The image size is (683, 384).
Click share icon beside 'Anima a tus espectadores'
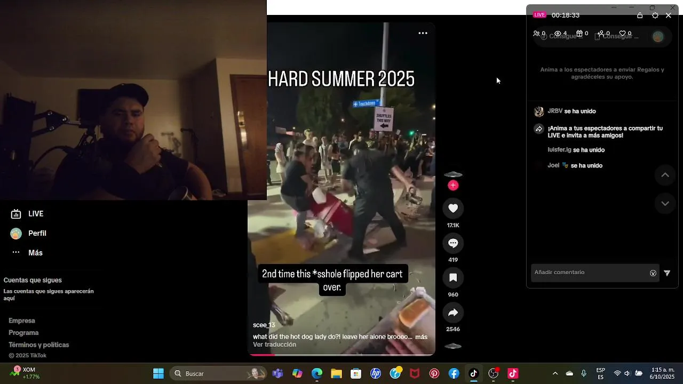coord(539,129)
